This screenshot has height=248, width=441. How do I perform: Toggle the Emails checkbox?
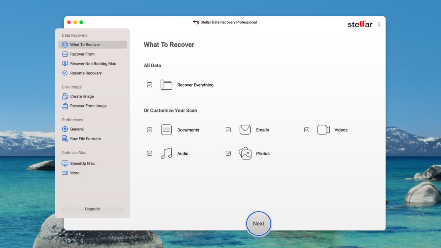[228, 130]
